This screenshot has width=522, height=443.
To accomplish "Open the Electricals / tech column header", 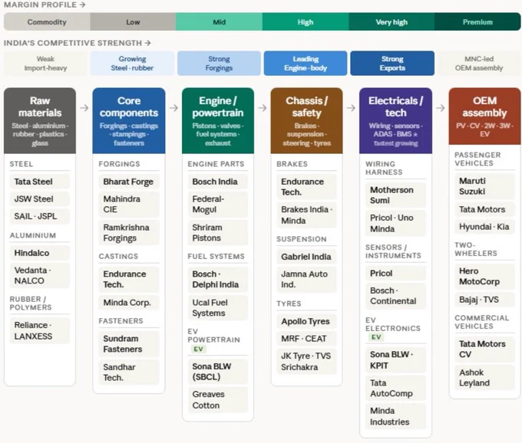I will [395, 120].
